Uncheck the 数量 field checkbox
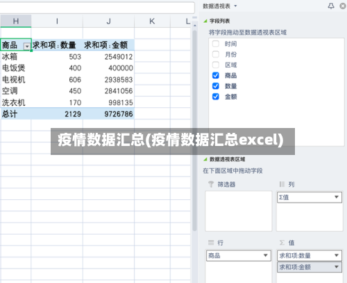This screenshot has width=347, height=283. [x=216, y=86]
